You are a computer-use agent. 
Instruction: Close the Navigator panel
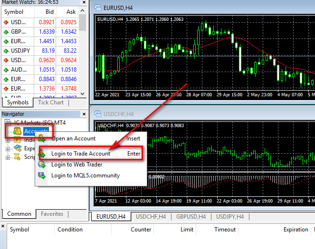[83, 114]
